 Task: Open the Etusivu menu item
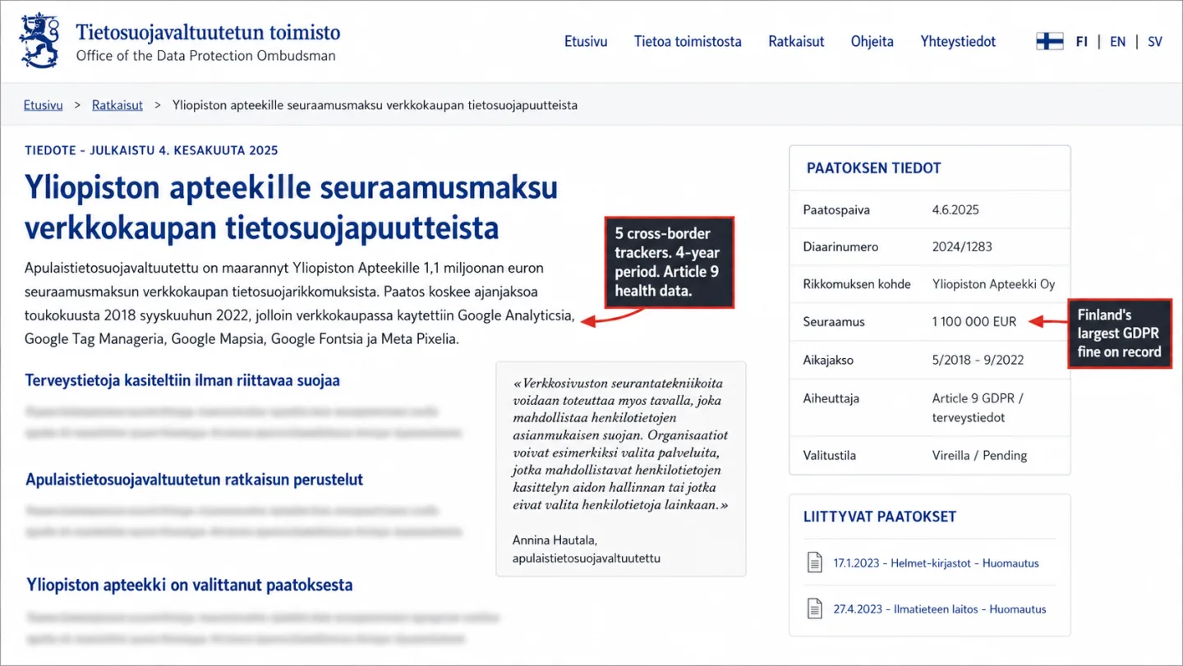(586, 41)
